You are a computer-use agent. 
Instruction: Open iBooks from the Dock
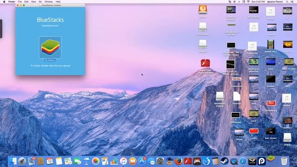click(133, 161)
